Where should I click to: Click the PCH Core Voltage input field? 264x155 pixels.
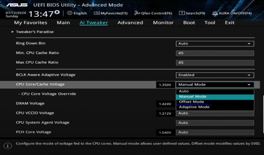pos(215,132)
